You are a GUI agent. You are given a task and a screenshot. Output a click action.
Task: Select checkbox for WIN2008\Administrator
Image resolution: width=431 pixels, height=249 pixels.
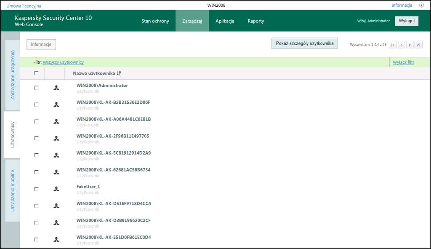click(36, 88)
